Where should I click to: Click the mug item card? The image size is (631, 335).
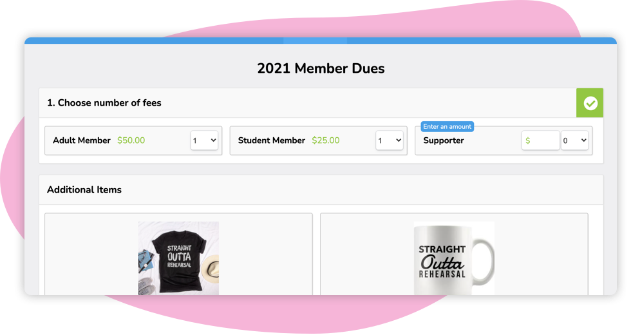point(454,254)
